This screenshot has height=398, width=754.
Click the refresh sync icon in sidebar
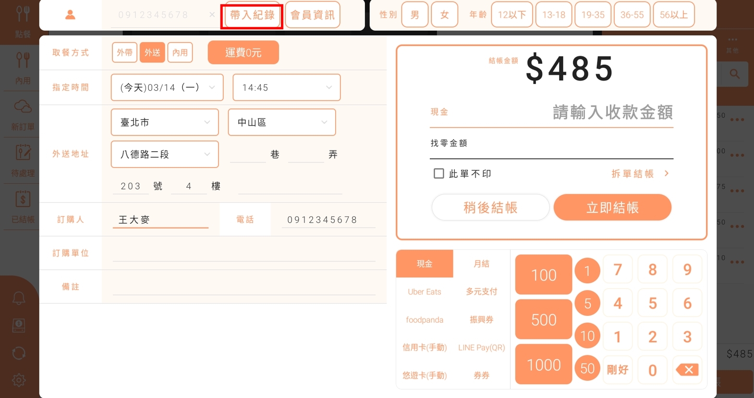[19, 353]
